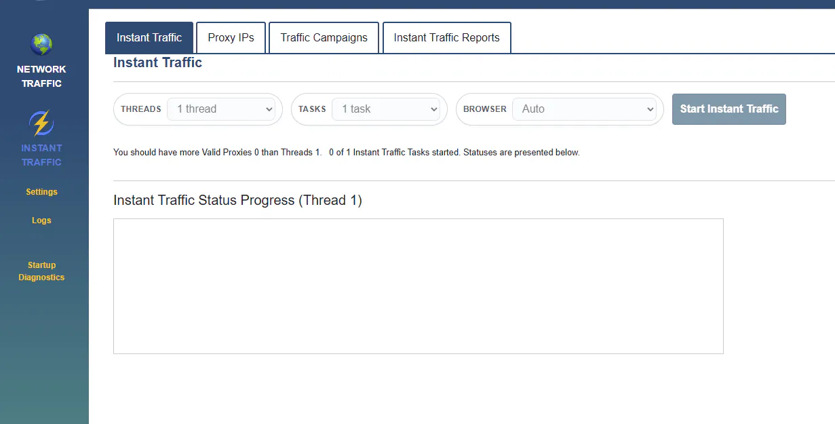
Task: Open the Settings sidebar link
Action: [41, 192]
